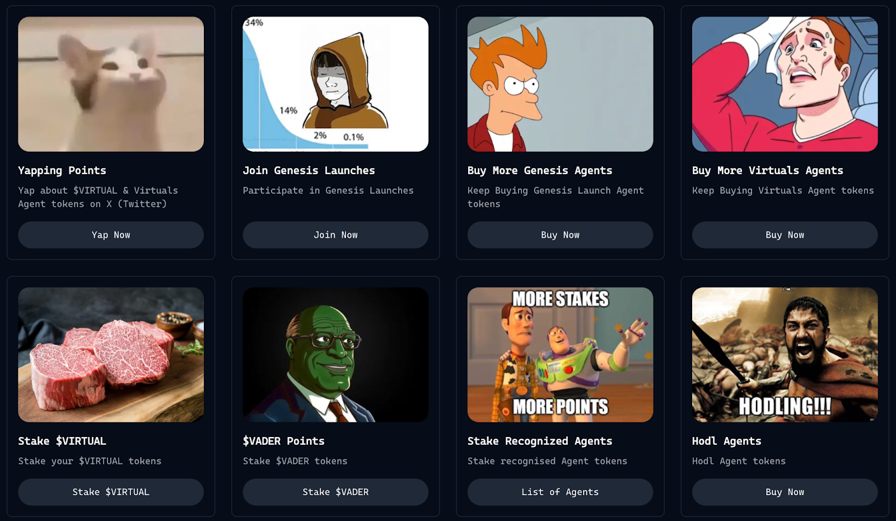Screen dimensions: 896x521
Task: Select the $VADER Points card title
Action: (x=283, y=441)
